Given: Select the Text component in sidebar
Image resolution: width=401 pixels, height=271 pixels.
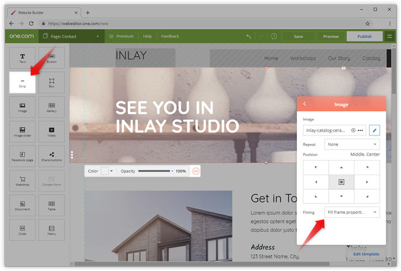Looking at the screenshot, I should click(22, 58).
